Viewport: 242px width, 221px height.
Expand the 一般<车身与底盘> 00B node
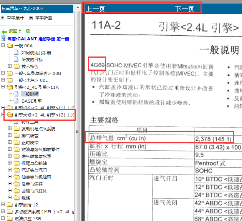click(3, 73)
